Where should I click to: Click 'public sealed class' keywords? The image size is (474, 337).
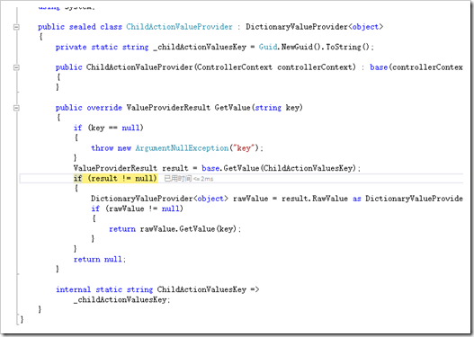pos(80,27)
